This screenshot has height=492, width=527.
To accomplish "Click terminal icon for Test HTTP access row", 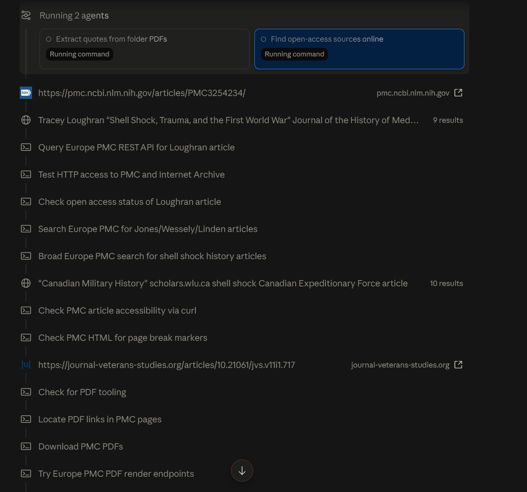I will point(26,174).
